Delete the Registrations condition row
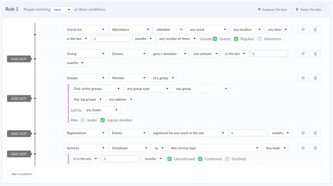The image size is (333, 186). pos(315,133)
